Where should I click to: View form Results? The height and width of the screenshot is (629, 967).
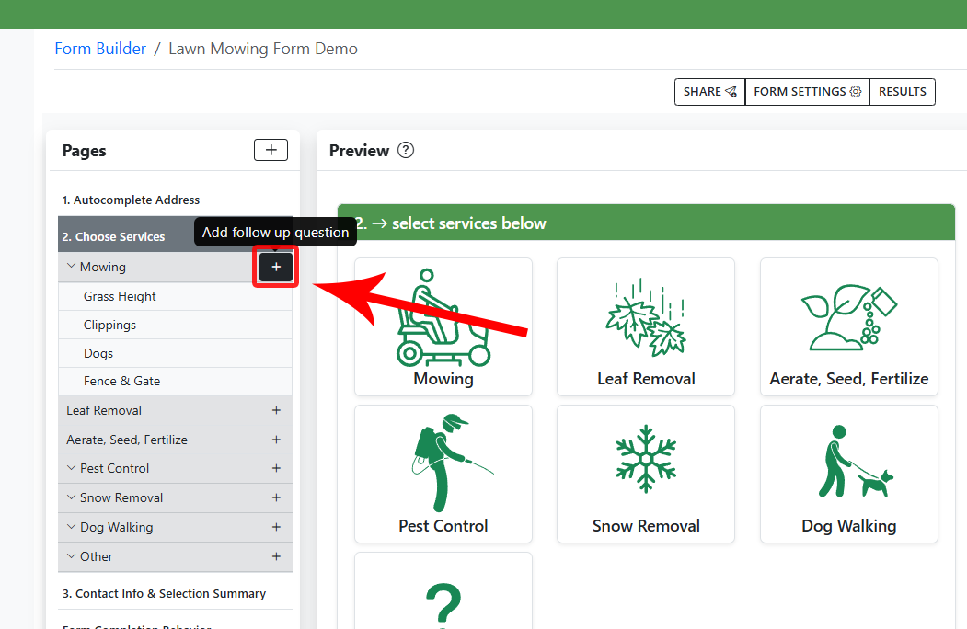tap(903, 92)
